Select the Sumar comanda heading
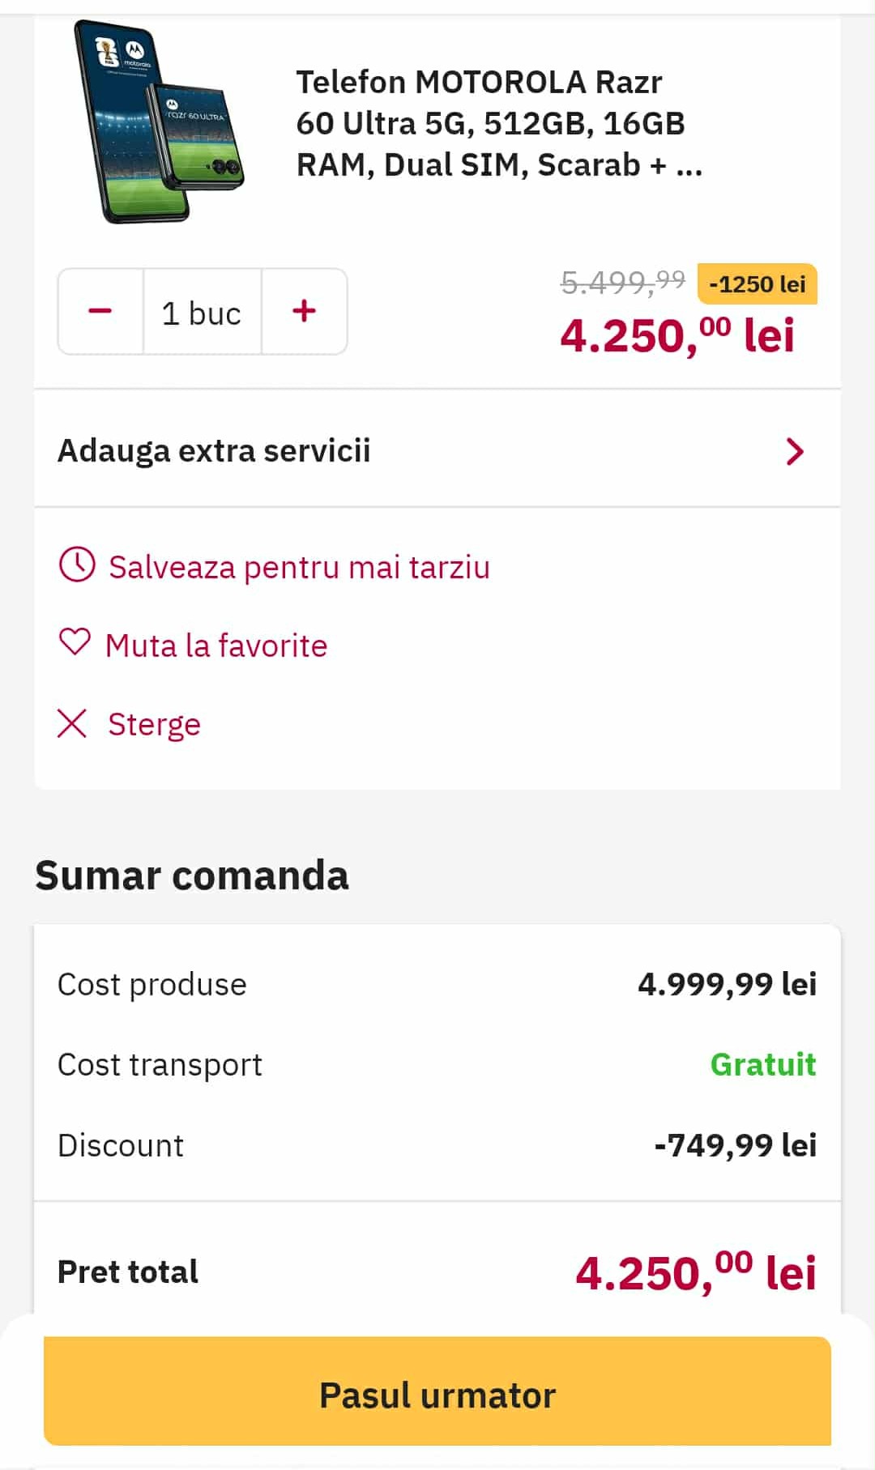The height and width of the screenshot is (1470, 875). [x=192, y=876]
